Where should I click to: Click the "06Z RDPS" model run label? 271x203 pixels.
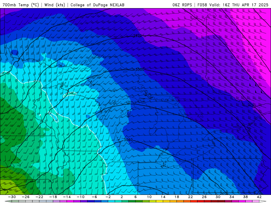point(182,5)
